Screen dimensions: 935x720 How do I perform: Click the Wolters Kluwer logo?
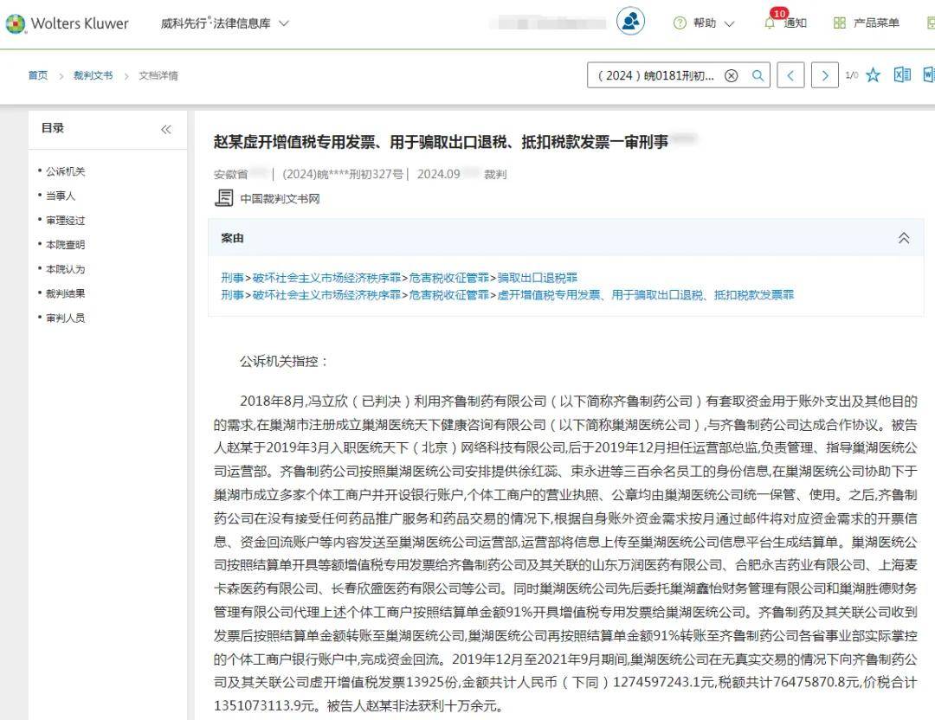(68, 23)
